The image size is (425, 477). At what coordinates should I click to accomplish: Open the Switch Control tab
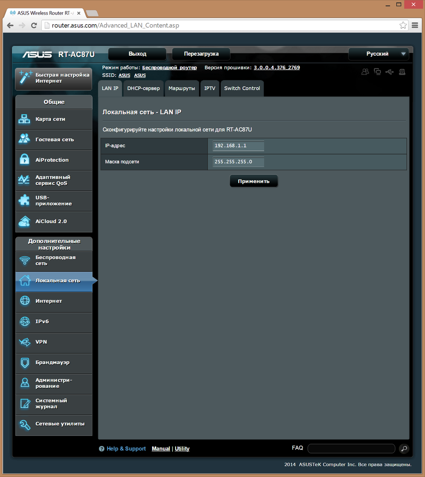(x=242, y=88)
